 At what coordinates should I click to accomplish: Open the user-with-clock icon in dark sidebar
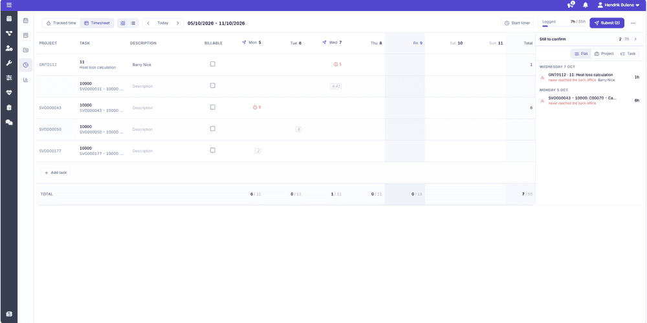[8, 48]
